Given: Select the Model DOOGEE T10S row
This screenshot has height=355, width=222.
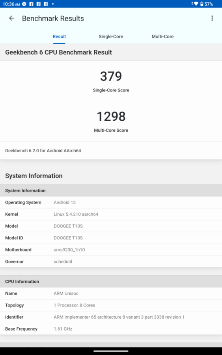Looking at the screenshot, I should (x=111, y=226).
